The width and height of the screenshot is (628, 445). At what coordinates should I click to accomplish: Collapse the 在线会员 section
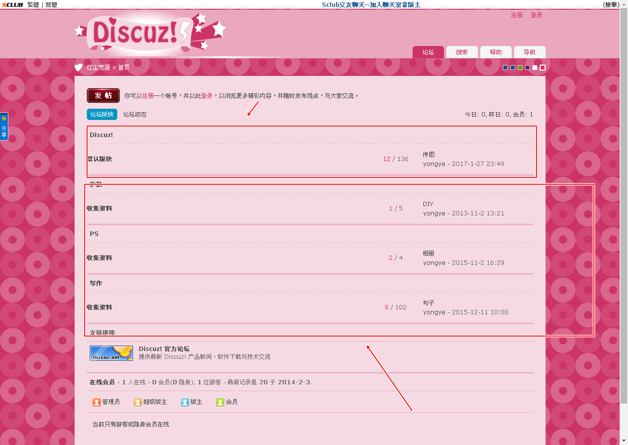click(528, 382)
